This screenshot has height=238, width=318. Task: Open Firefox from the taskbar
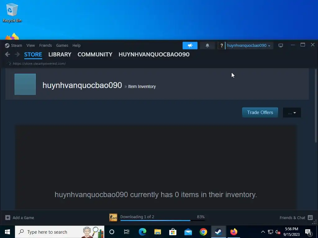click(234, 232)
